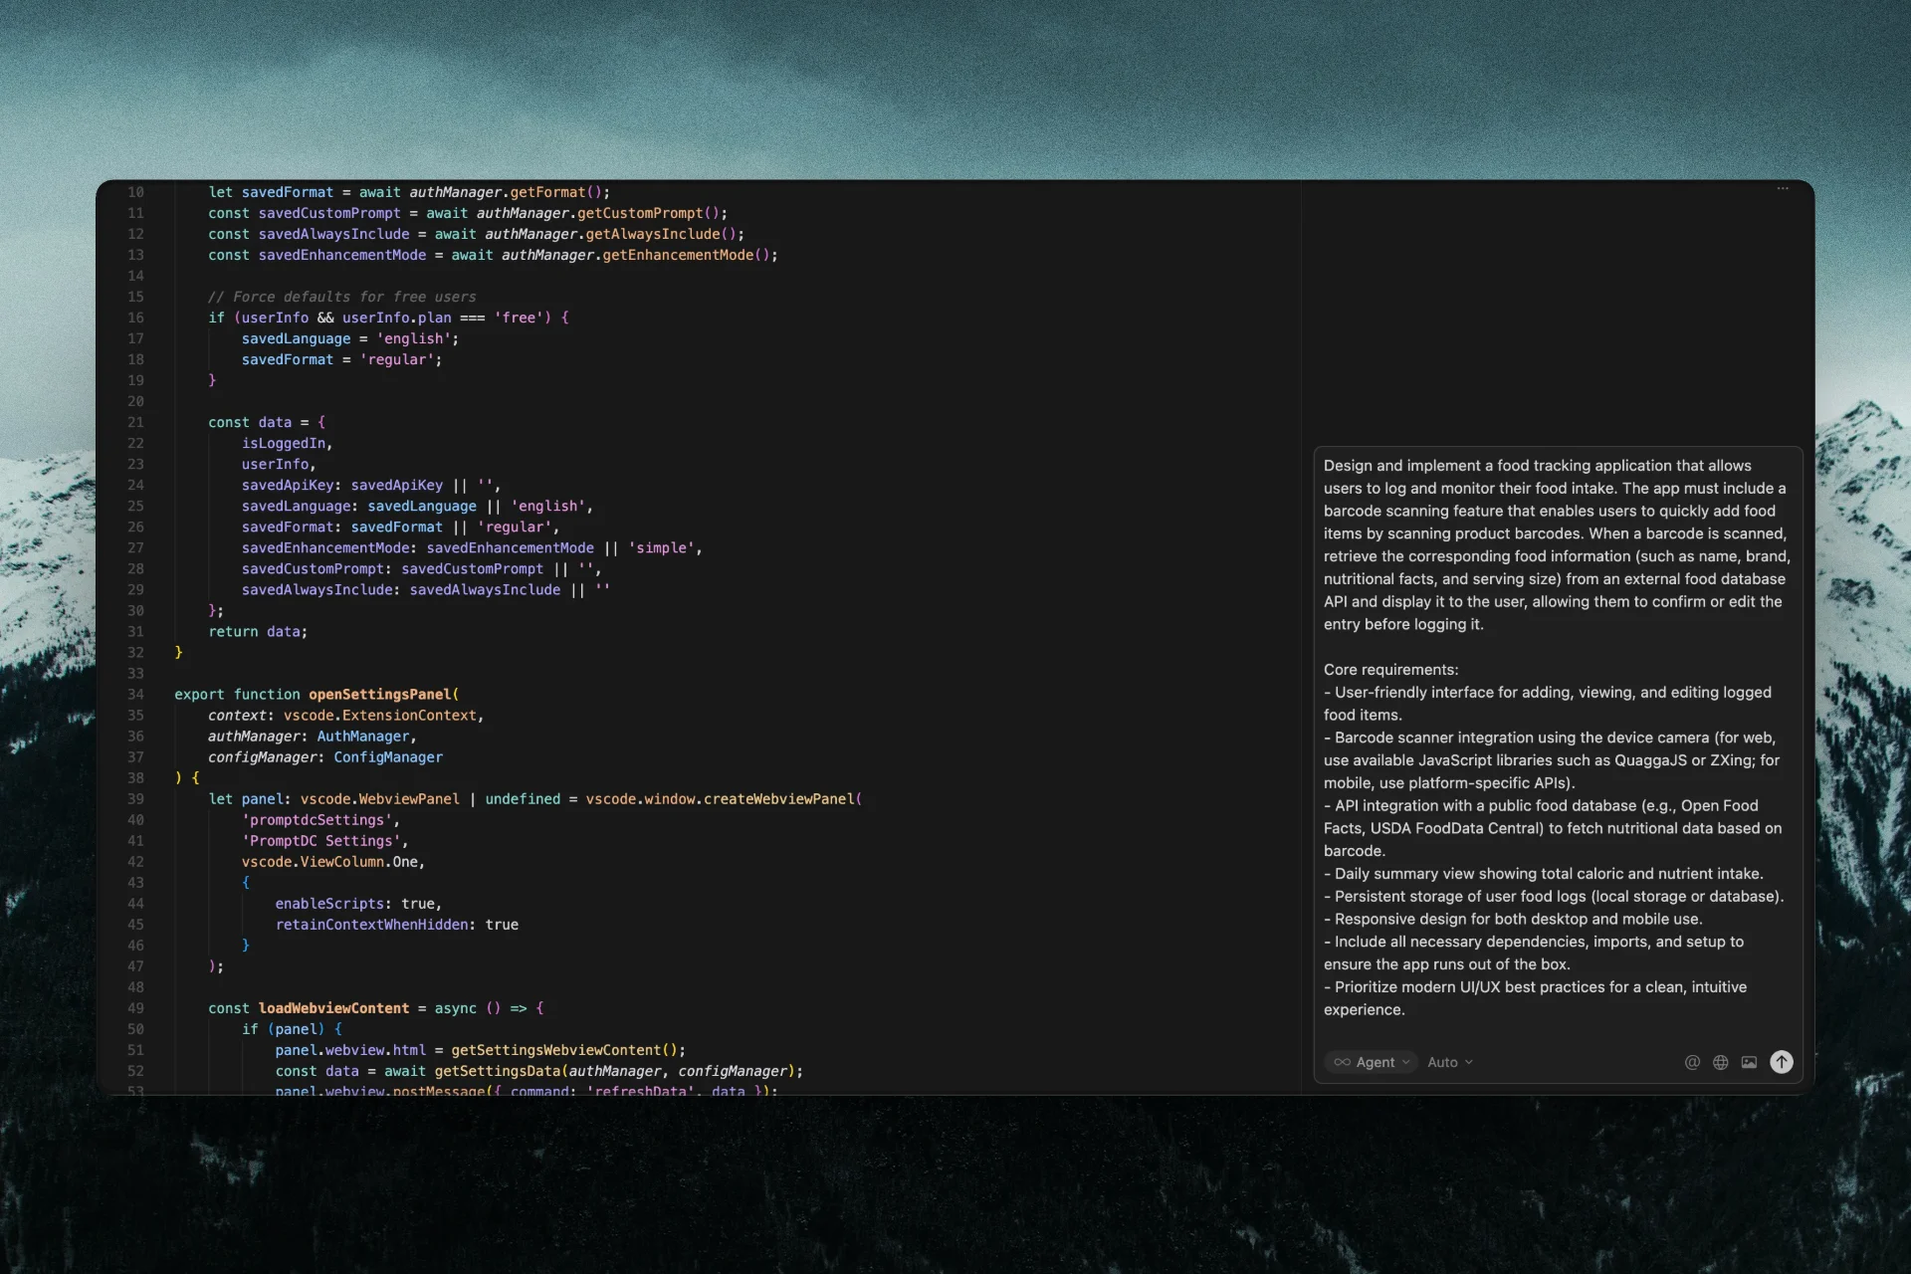Click the chevron beside Auto
The height and width of the screenshot is (1274, 1911).
tap(1469, 1062)
